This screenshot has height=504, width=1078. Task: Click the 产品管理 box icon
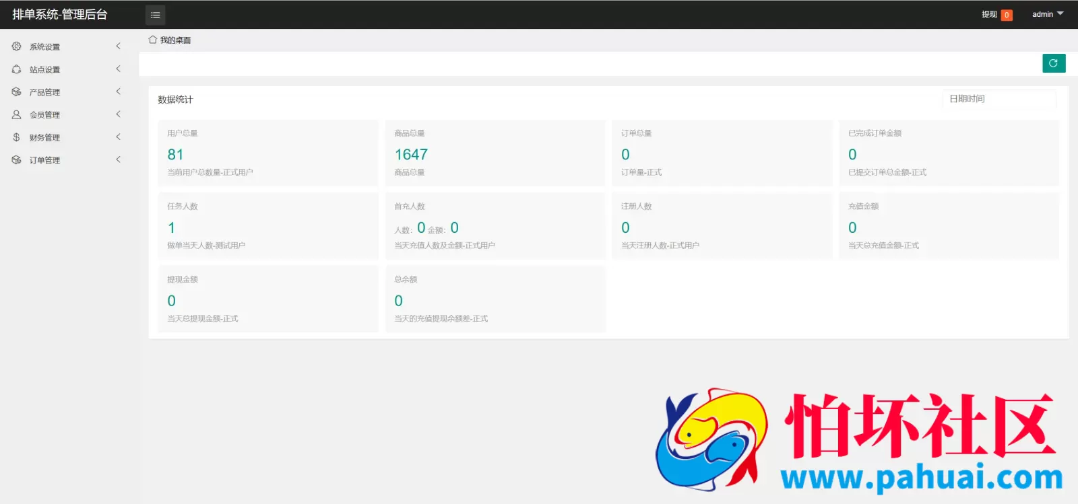coord(17,92)
